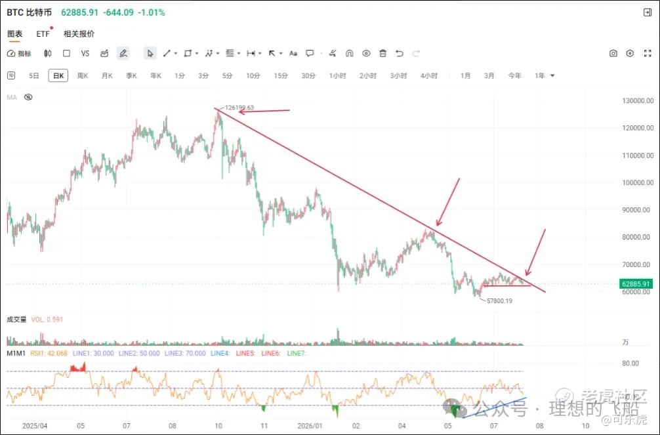Collapse the side panel with the arrow icon

pyautogui.click(x=648, y=12)
